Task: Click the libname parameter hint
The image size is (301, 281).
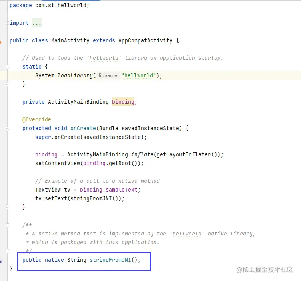Action: (x=108, y=75)
